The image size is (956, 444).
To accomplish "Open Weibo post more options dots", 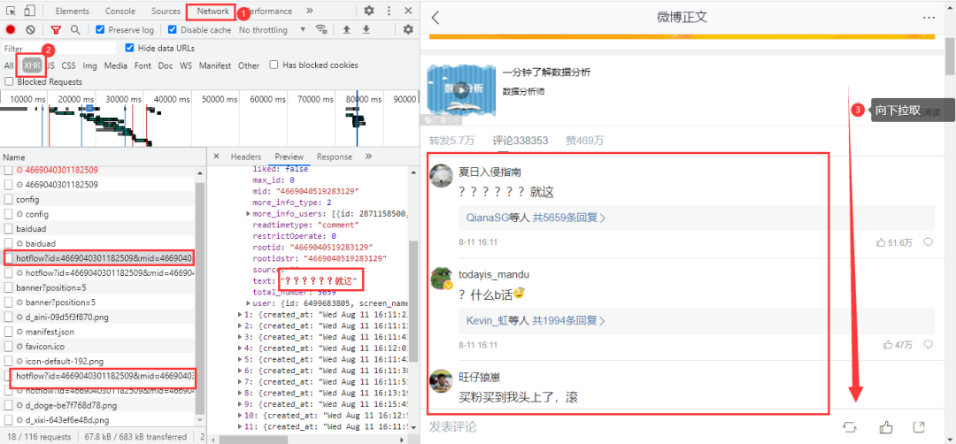I will [929, 18].
